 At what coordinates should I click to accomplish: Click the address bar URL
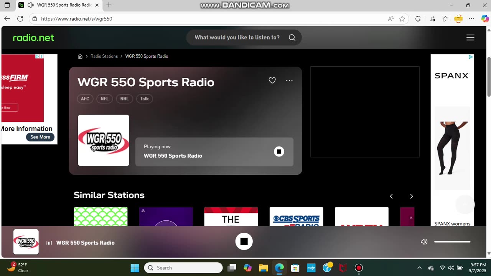pyautogui.click(x=76, y=19)
